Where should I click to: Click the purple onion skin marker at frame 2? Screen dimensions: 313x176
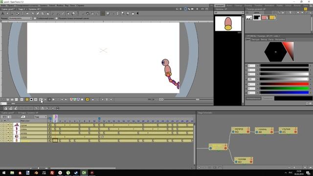pyautogui.click(x=56, y=116)
